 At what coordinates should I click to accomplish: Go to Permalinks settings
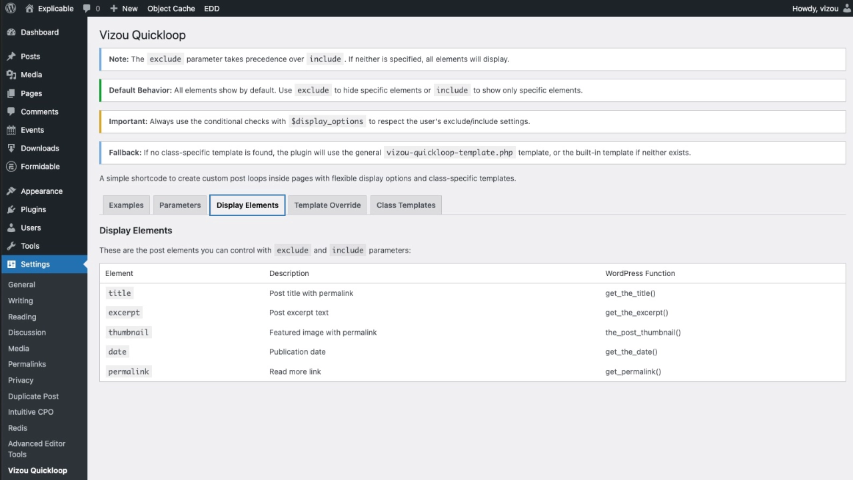click(x=27, y=364)
